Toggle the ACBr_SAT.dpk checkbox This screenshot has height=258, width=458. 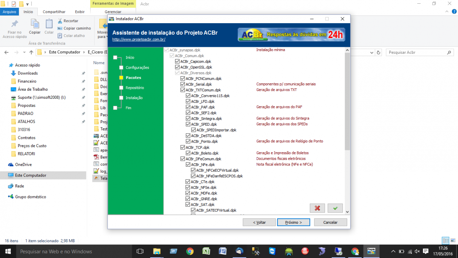(188, 205)
